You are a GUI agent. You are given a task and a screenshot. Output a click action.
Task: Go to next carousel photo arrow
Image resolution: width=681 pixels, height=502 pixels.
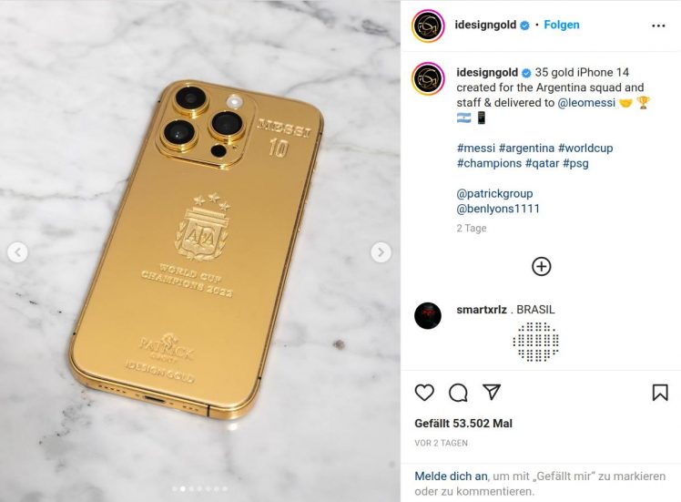coord(381,252)
